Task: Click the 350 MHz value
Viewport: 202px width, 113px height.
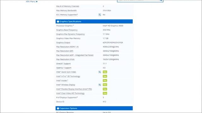Action: tap(107, 30)
